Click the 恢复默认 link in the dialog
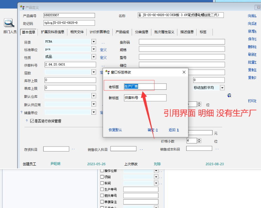The width and height of the screenshot is (261, 208). pyautogui.click(x=115, y=130)
